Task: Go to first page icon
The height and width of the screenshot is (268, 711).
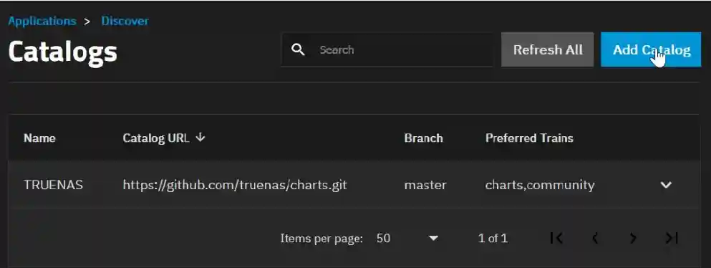Action: coord(556,238)
